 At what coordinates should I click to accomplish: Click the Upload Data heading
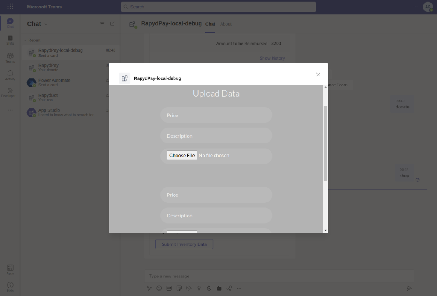216,93
